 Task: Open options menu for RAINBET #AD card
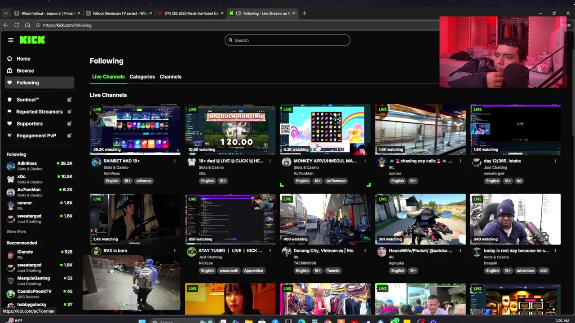click(x=175, y=161)
